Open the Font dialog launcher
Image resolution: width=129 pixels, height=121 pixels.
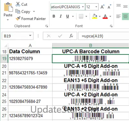point(111,26)
